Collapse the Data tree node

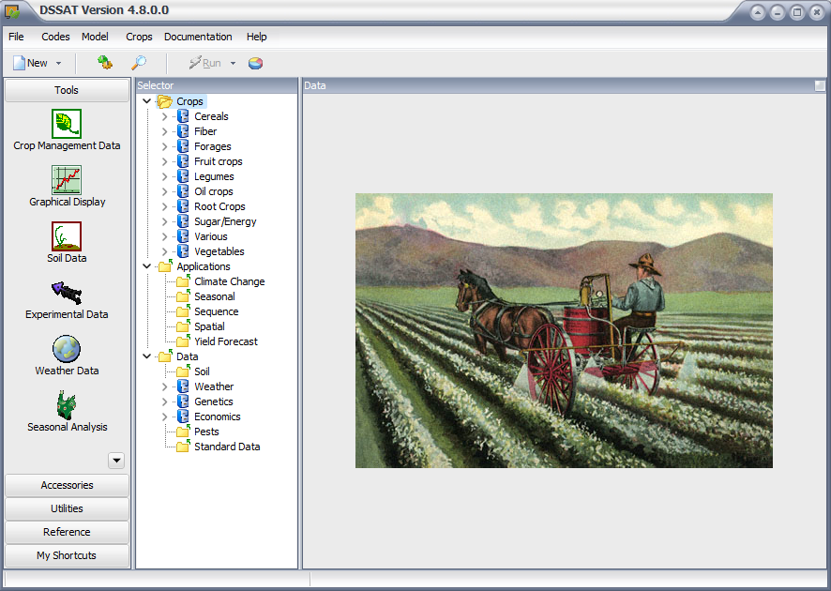click(x=147, y=356)
